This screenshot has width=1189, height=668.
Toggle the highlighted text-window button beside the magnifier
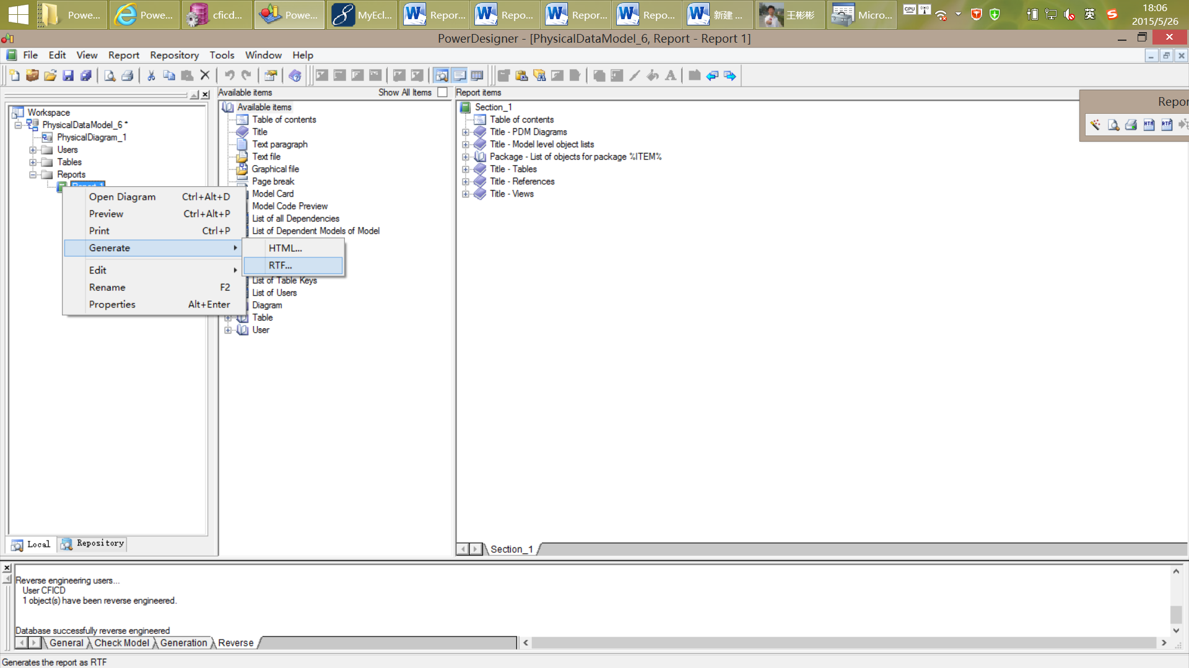click(x=459, y=75)
